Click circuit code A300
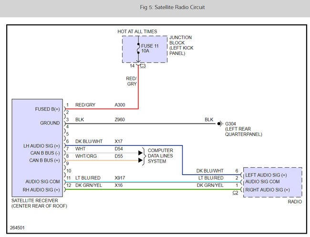Image resolution: width=310 pixels, height=237 pixels. (x=120, y=105)
